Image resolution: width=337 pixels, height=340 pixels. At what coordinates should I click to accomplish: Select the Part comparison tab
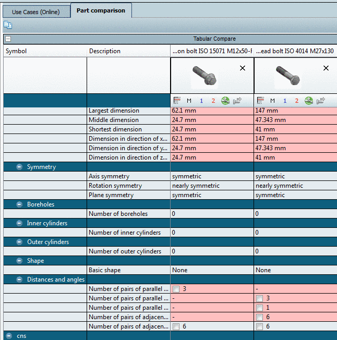(101, 11)
